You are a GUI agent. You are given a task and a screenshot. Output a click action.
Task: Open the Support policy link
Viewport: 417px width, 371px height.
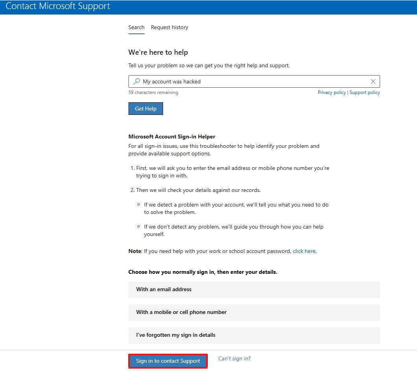point(365,92)
